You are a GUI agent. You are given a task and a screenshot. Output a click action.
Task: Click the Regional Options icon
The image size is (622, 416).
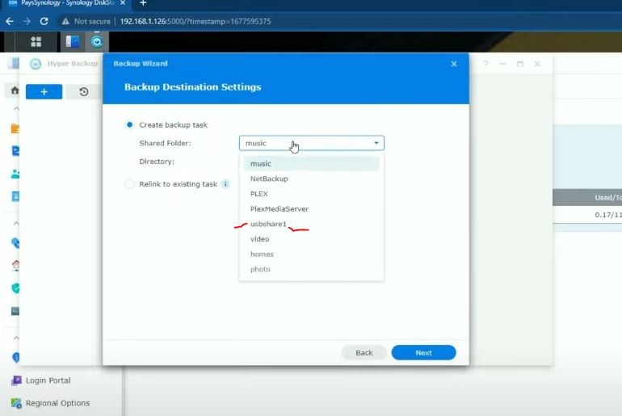pyautogui.click(x=16, y=403)
